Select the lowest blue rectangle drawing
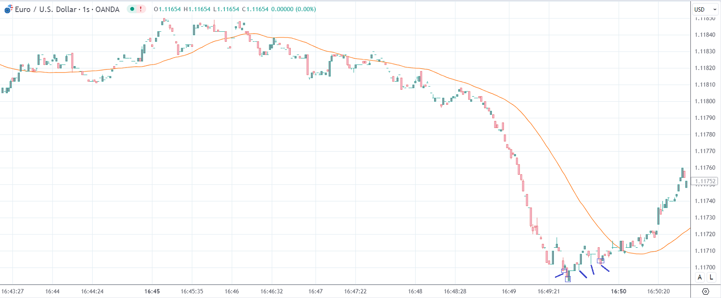 [568, 279]
